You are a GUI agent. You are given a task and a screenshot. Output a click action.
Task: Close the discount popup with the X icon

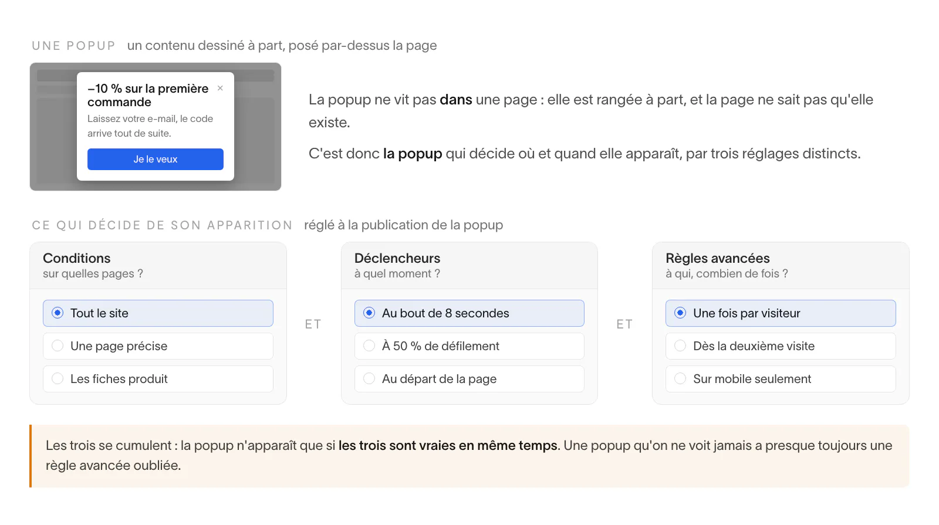(220, 88)
